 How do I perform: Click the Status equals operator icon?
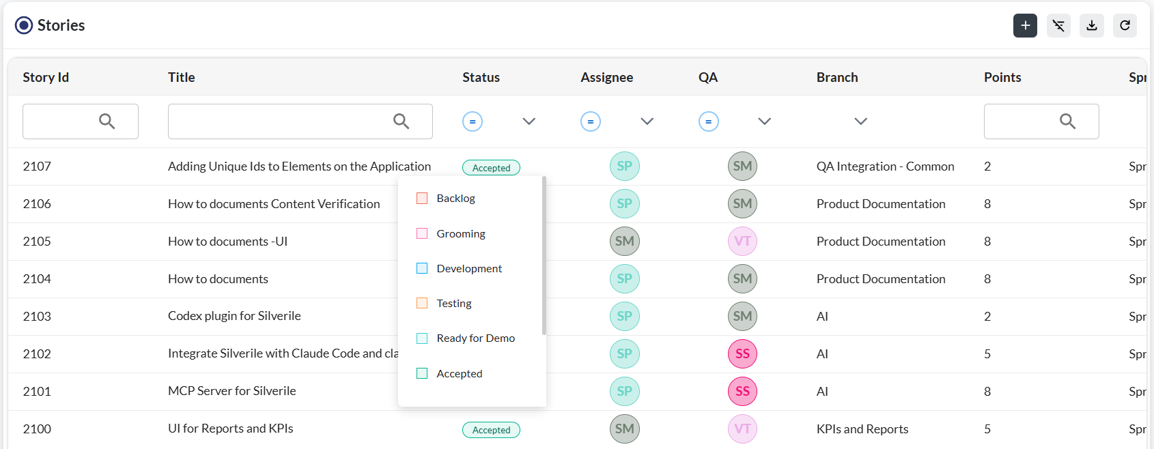[x=473, y=121]
